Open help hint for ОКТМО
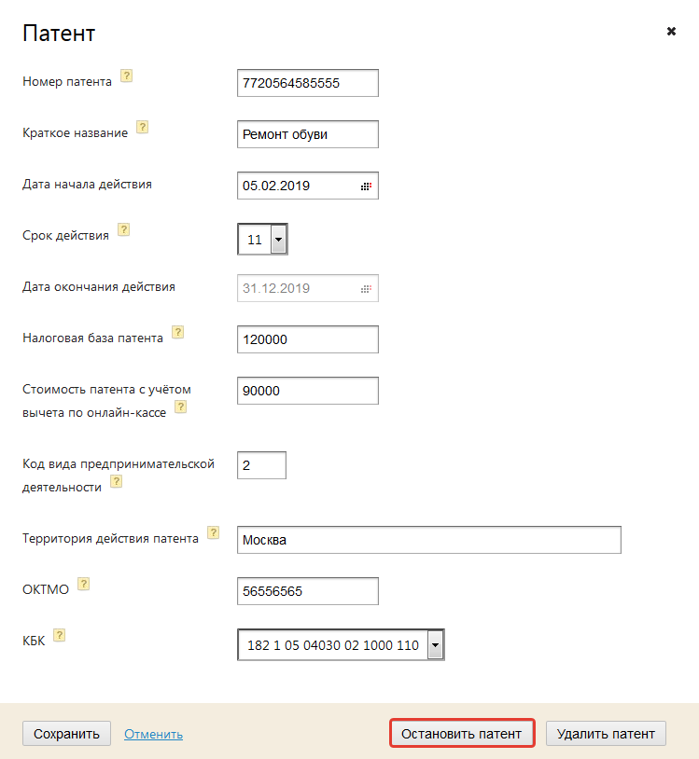699x759 pixels. (x=84, y=584)
